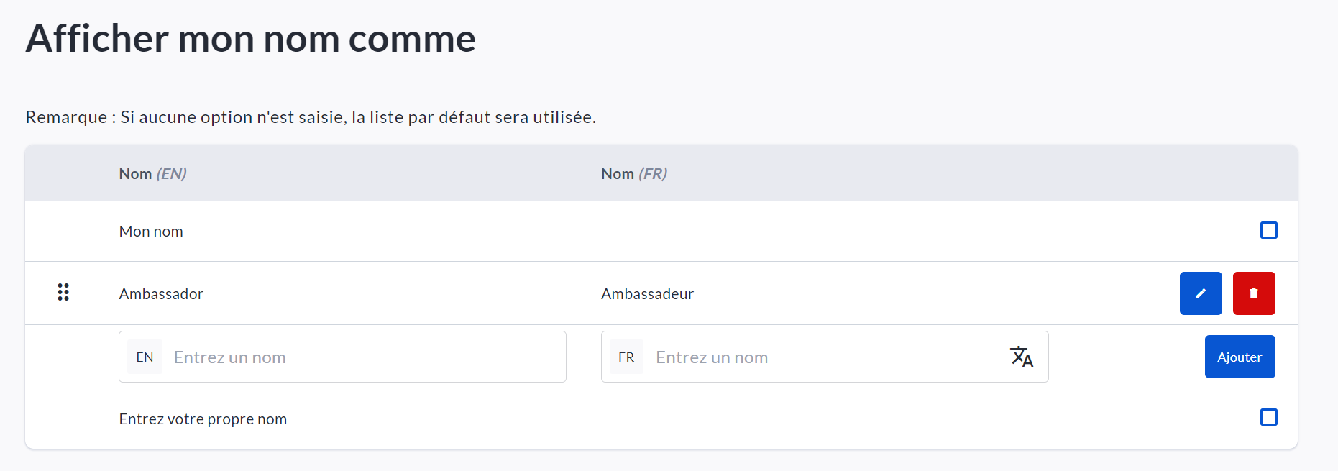Screen dimensions: 1338x471
Task: Click the Remarque note about default list
Action: point(311,117)
